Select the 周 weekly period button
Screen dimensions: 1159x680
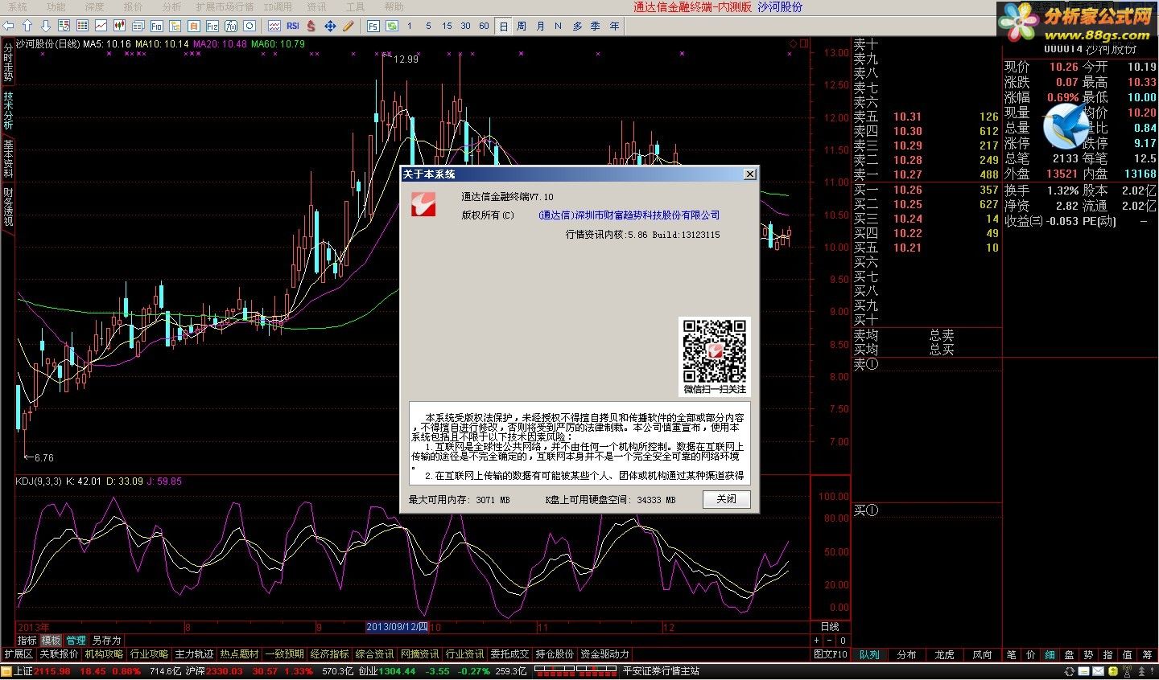(x=522, y=26)
